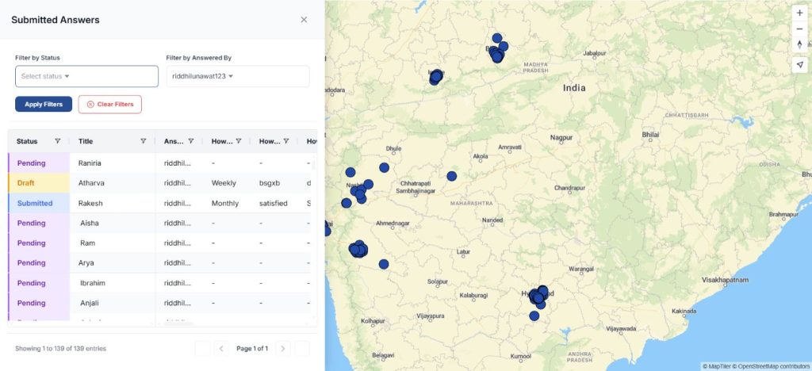812x371 pixels.
Task: Zoom in on the map
Action: point(799,13)
